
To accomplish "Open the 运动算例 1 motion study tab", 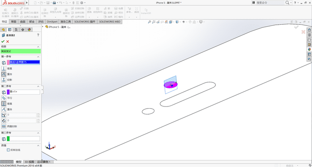I will click(44, 162).
